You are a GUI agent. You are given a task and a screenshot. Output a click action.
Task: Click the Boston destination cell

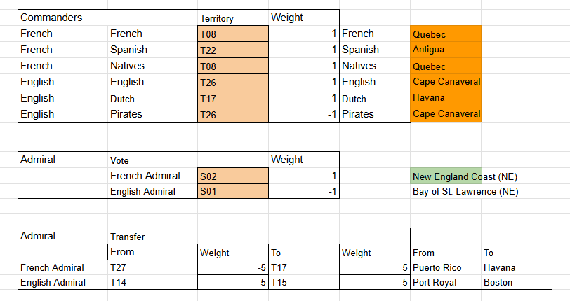click(x=517, y=282)
